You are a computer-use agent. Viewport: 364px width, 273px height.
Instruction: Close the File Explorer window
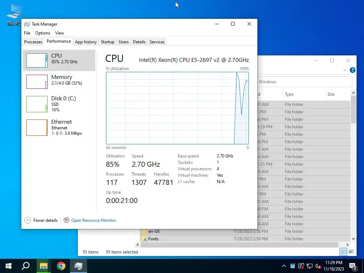[348, 60]
